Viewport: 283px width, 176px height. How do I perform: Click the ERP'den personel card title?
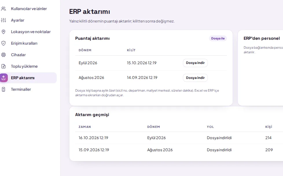click(x=262, y=38)
